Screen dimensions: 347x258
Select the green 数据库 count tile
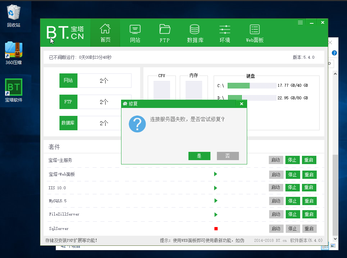(68, 123)
